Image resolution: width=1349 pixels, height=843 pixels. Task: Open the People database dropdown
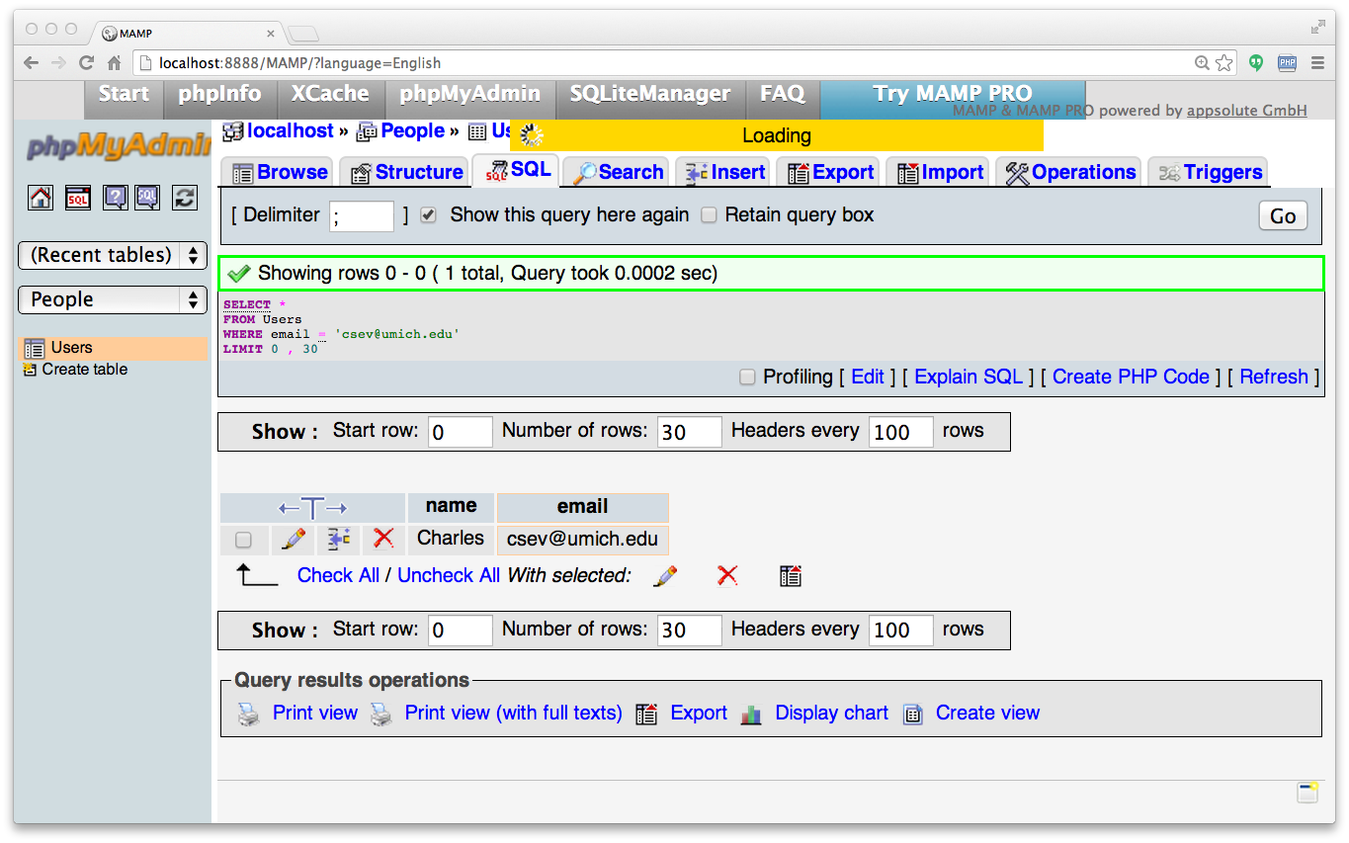[x=113, y=299]
